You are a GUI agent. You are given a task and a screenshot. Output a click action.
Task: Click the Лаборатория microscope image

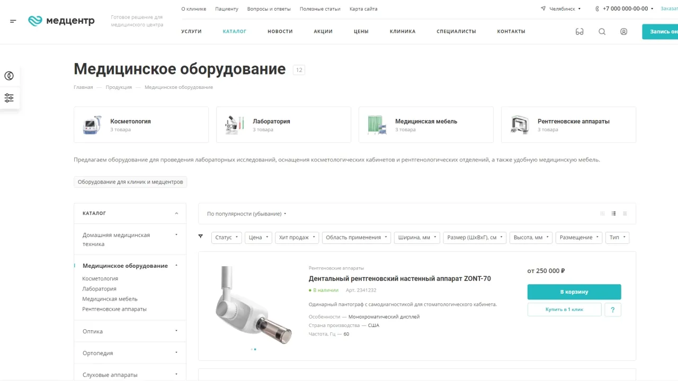tap(235, 125)
